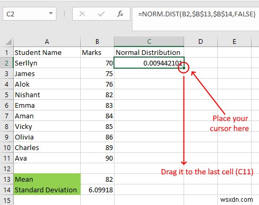Screen dimensions: 259x205
Task: Click the 'Normal Distribution' header cell
Action: 149,52
